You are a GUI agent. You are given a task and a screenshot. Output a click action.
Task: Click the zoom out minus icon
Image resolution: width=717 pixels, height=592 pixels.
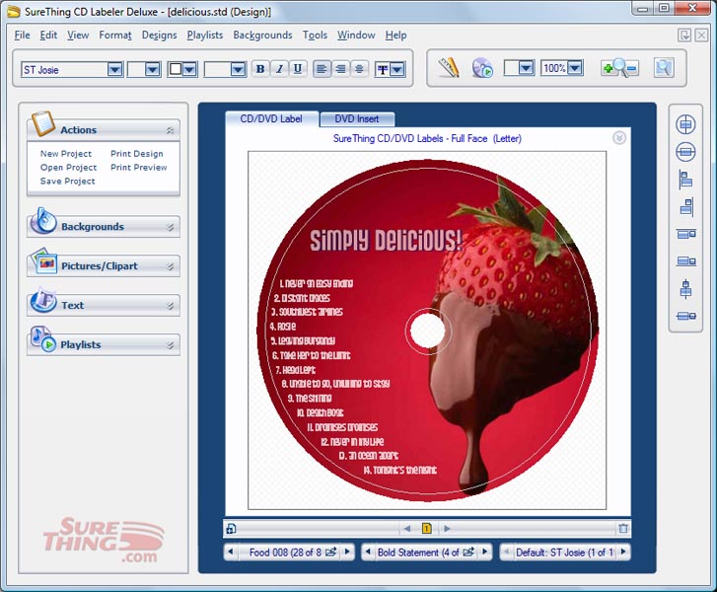coord(631,68)
